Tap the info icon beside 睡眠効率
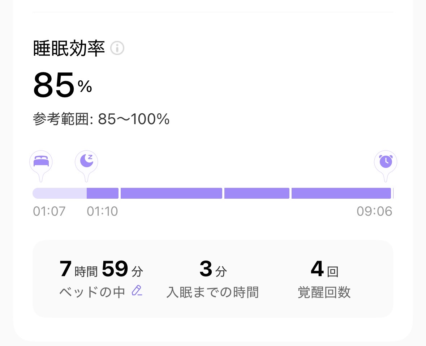The height and width of the screenshot is (346, 426). click(117, 48)
